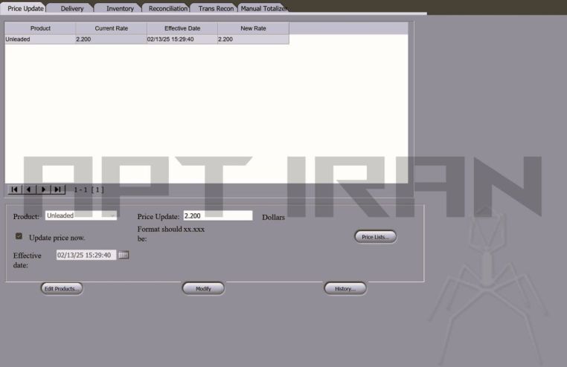The image size is (567, 367).
Task: Select the Reconciliation tab
Action: [167, 8]
